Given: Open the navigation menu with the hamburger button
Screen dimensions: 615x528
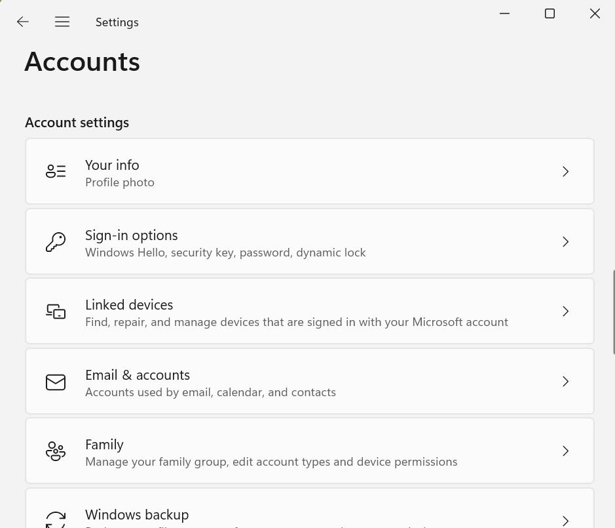Looking at the screenshot, I should (x=62, y=22).
